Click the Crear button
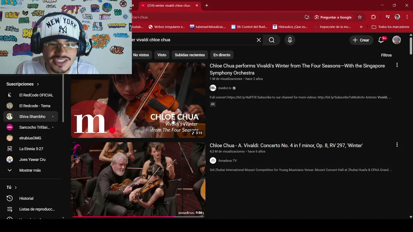The height and width of the screenshot is (232, 413). click(361, 40)
